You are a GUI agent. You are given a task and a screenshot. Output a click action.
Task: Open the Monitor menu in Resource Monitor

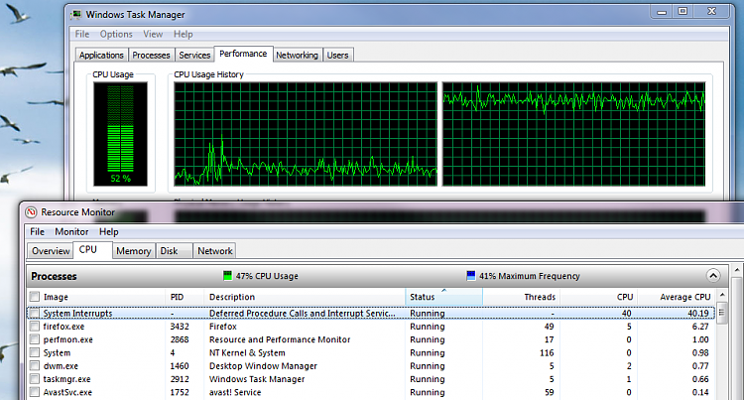click(71, 231)
